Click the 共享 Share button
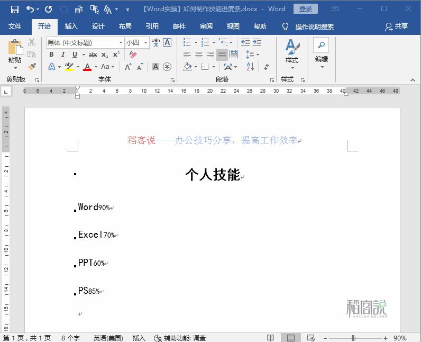 pos(397,26)
